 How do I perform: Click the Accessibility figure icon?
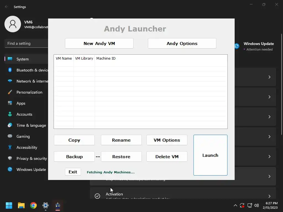point(10,147)
